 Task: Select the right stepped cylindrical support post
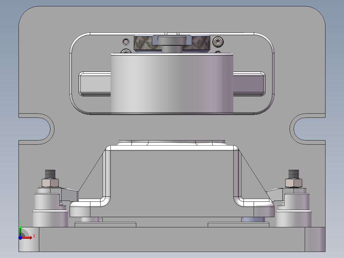pyautogui.click(x=294, y=210)
